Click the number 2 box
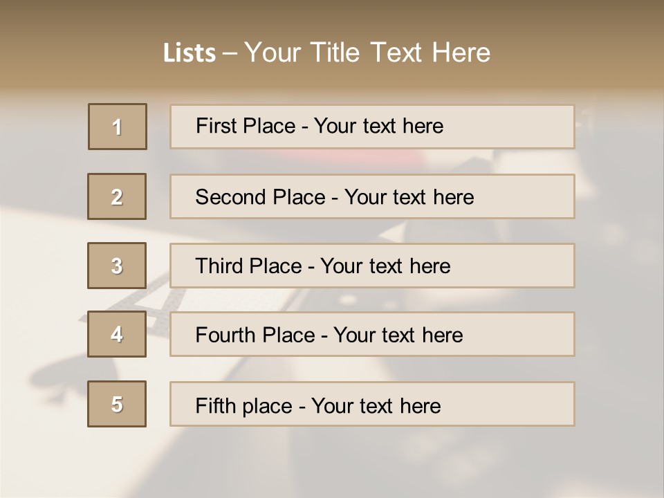 click(117, 196)
